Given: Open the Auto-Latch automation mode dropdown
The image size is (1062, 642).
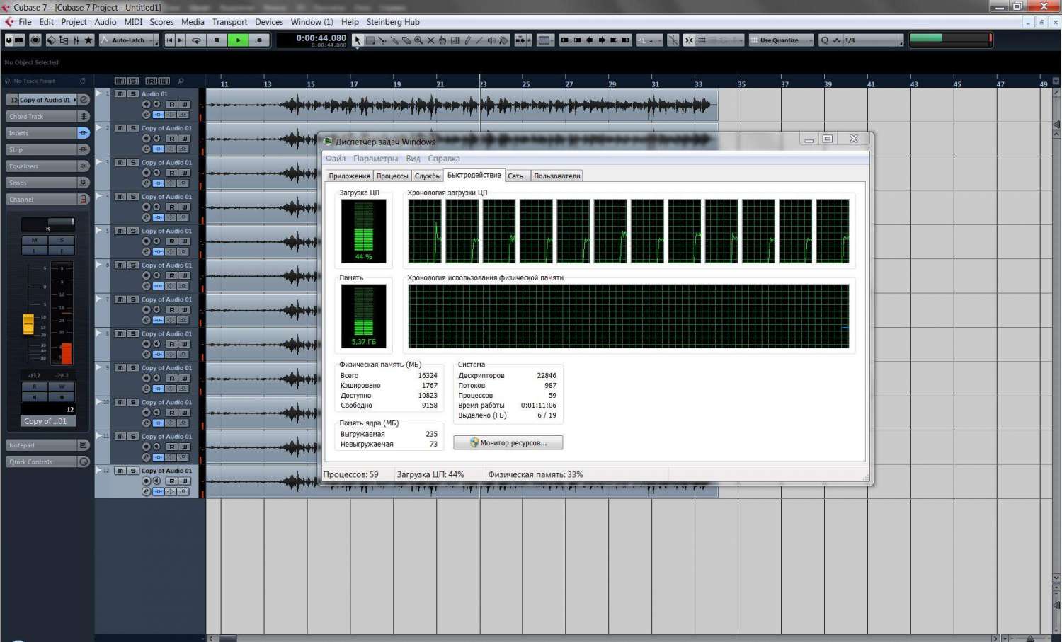Looking at the screenshot, I should click(130, 40).
